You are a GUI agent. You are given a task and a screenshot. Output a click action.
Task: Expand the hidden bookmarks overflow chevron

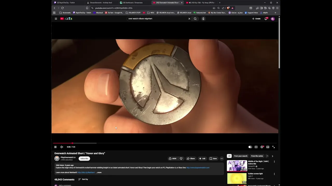pos(275,13)
